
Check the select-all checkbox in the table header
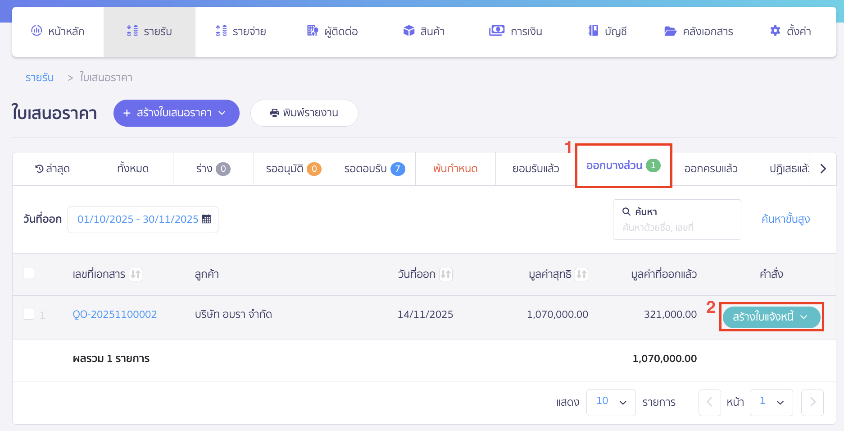point(29,273)
